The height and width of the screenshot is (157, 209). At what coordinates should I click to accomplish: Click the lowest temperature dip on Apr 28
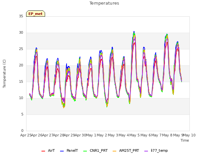tap(64, 108)
